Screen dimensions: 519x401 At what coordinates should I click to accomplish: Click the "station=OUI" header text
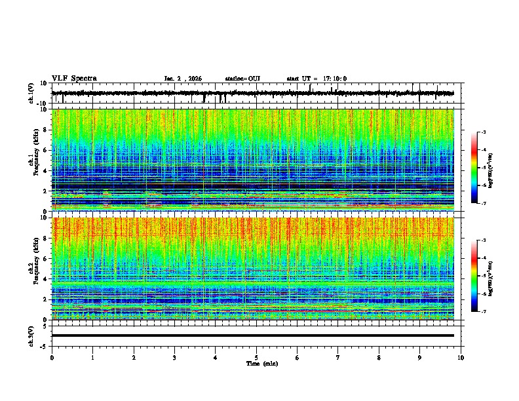point(242,79)
